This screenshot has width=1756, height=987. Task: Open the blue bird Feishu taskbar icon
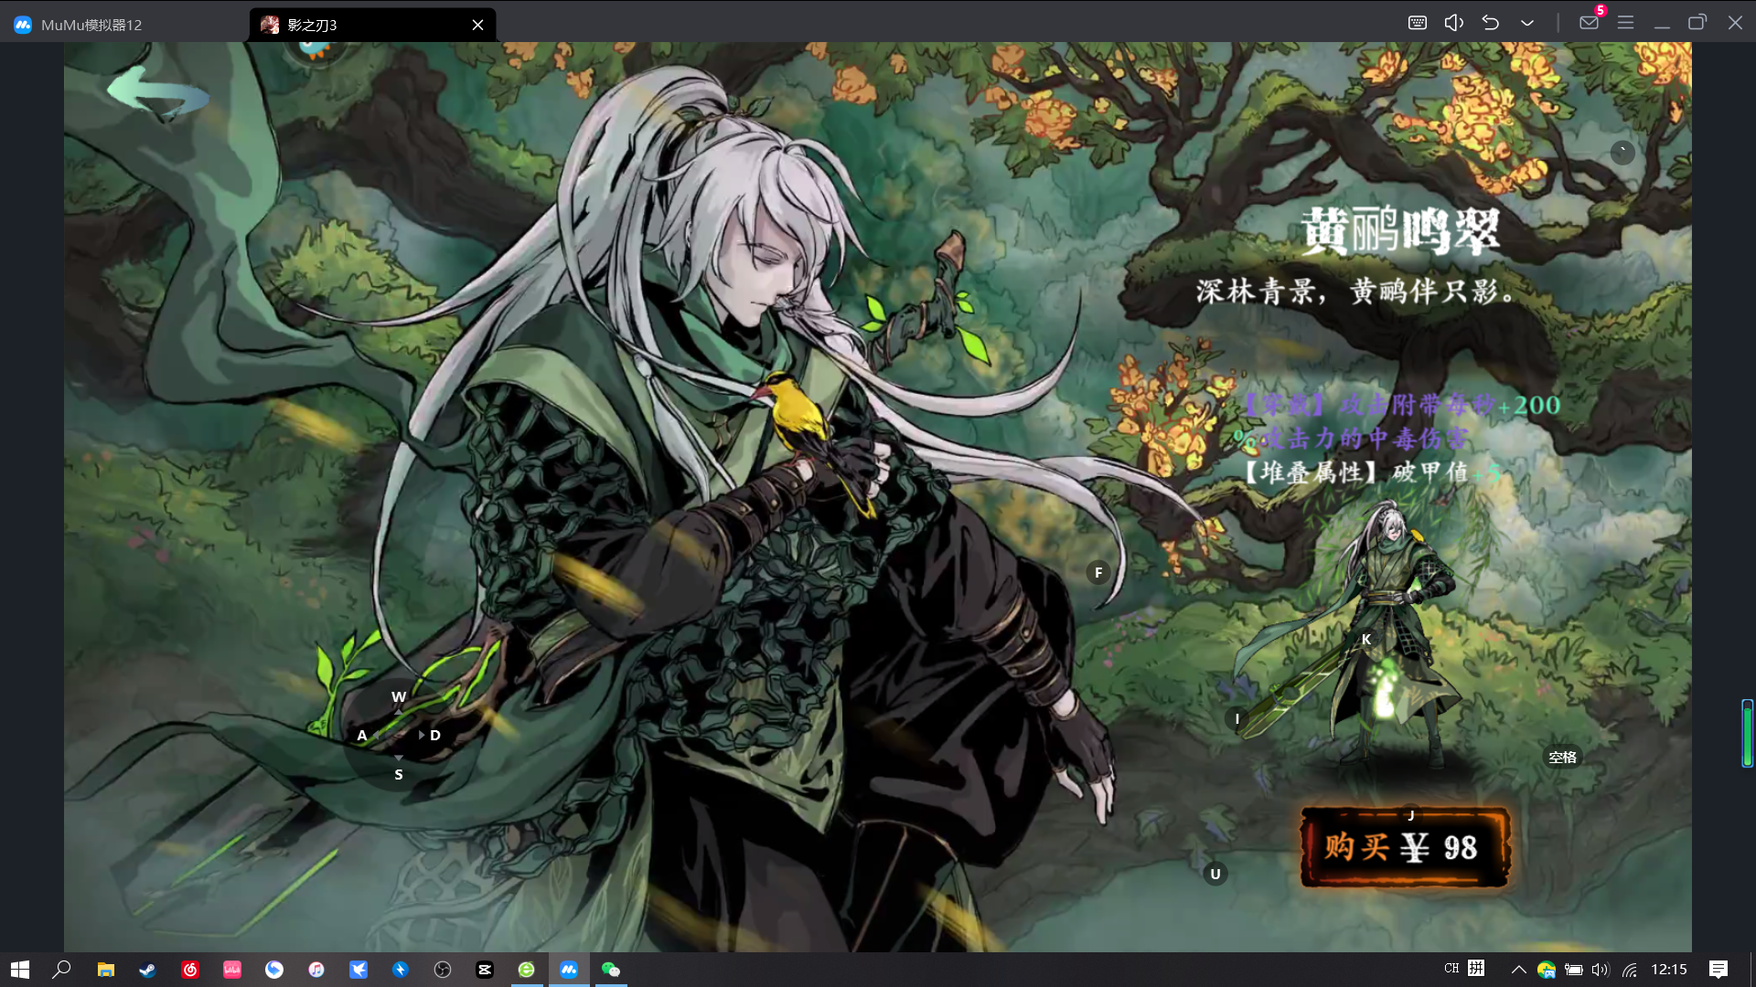pos(359,970)
